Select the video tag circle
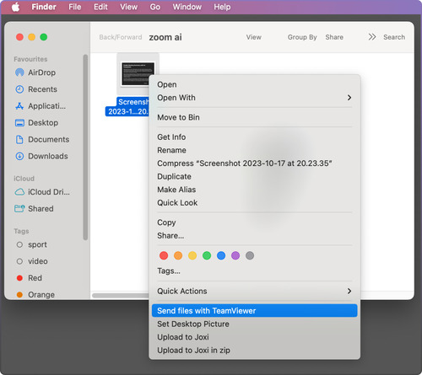Viewport: 422px width, 375px height. pos(19,261)
